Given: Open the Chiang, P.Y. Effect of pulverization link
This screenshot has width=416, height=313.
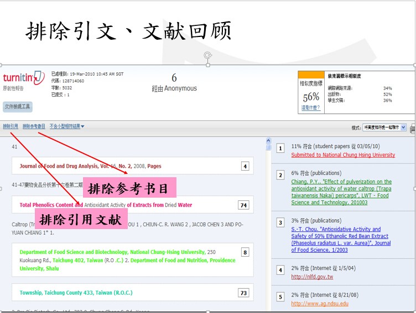Looking at the screenshot, I should (341, 192).
